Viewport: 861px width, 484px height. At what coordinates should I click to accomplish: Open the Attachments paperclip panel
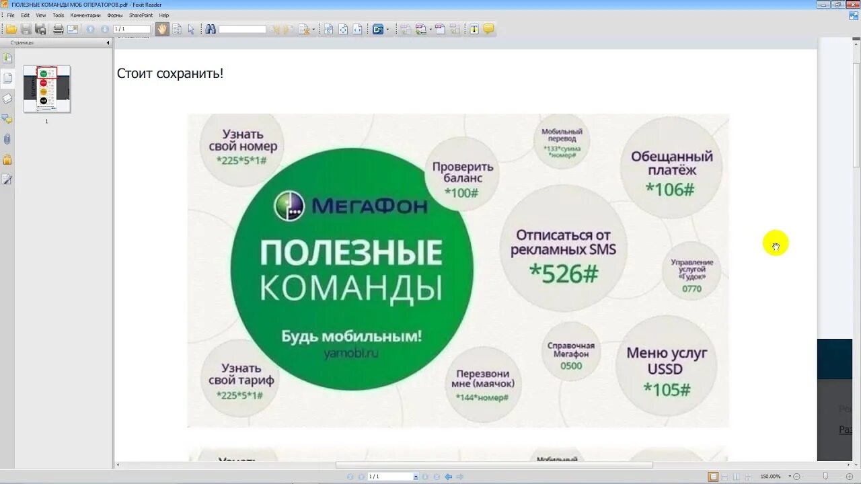pos(7,139)
